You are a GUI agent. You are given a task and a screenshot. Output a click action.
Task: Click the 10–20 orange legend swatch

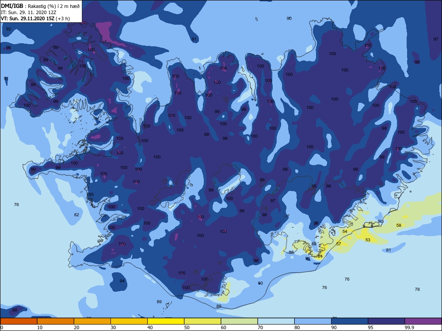point(56,321)
